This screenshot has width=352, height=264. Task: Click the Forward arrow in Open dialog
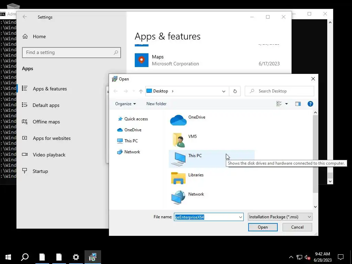126,91
